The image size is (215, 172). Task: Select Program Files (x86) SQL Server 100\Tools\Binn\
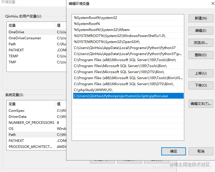[128, 60]
